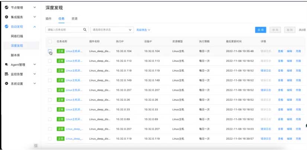Image resolution: width=307 pixels, height=150 pixels.
Task: Check the row with IP 10.32.0.149
Action: [50, 80]
